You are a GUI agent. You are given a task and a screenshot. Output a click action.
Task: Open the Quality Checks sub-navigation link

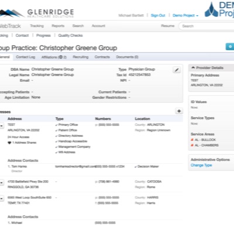70,35
